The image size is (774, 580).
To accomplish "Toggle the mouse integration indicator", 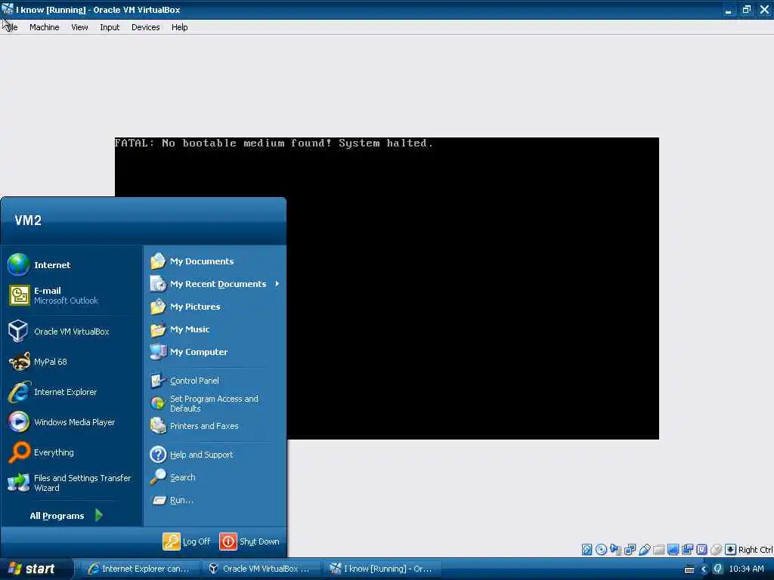I will [x=716, y=550].
